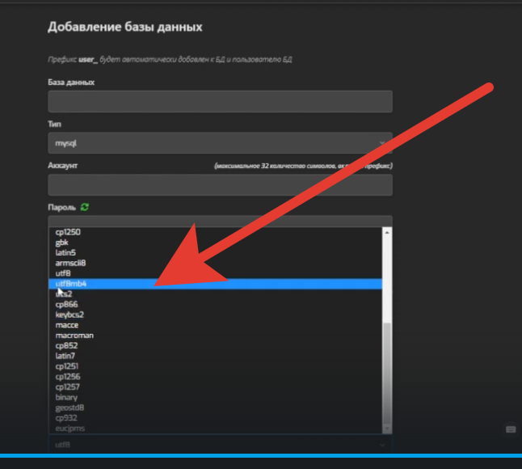Choose gbk from the encoding list
This screenshot has width=522, height=469.
(62, 243)
